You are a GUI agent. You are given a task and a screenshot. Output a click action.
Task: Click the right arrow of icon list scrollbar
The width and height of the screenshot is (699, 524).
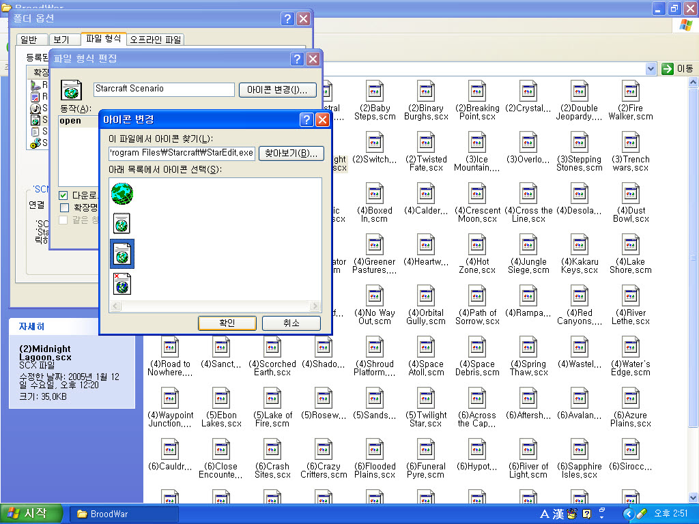pyautogui.click(x=315, y=306)
